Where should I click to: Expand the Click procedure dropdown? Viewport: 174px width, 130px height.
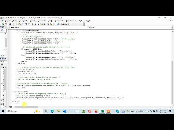click(x=171, y=27)
